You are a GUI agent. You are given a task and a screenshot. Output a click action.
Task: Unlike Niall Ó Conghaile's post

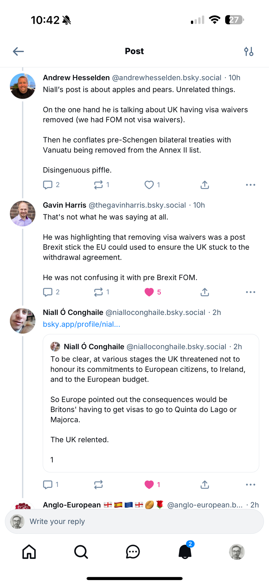(149, 485)
